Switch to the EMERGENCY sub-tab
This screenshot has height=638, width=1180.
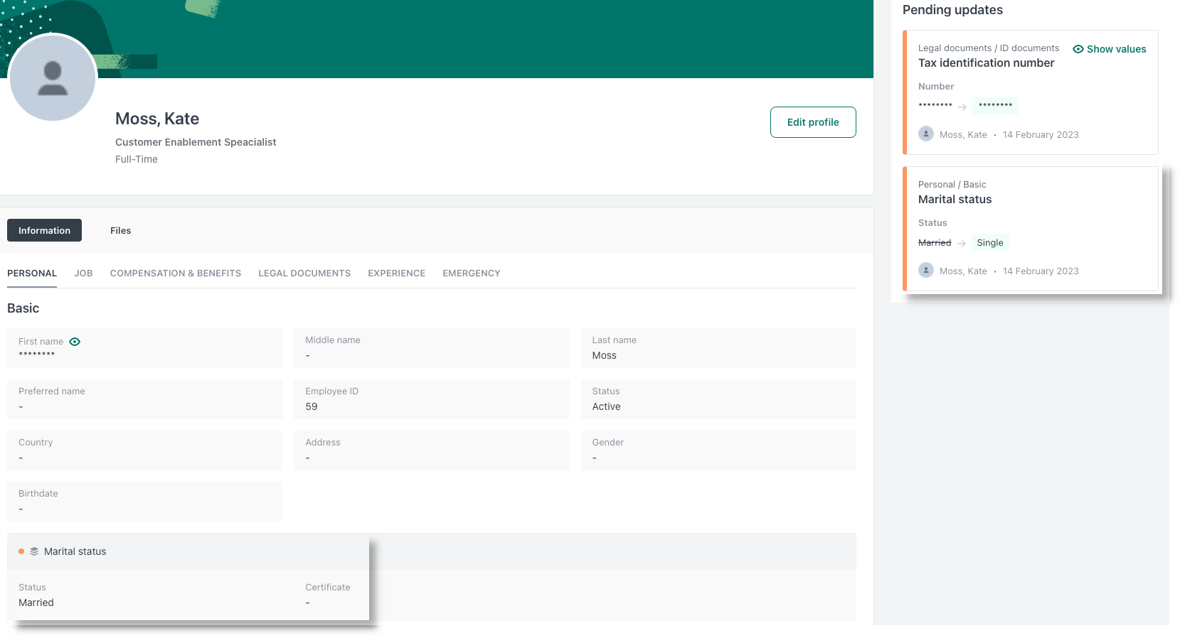[472, 274]
